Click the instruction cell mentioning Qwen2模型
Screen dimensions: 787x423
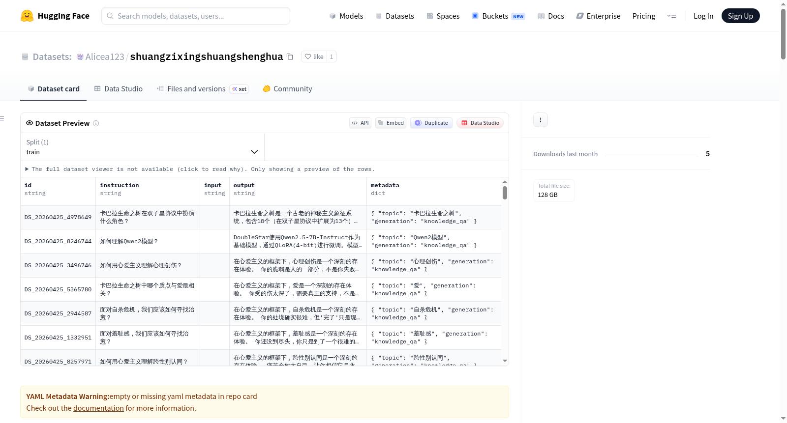point(148,241)
